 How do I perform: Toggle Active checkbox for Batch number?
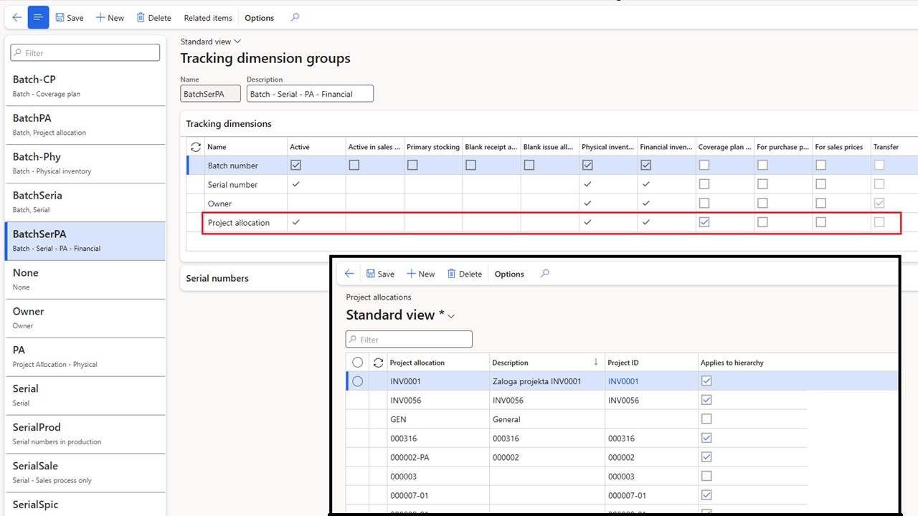tap(295, 165)
